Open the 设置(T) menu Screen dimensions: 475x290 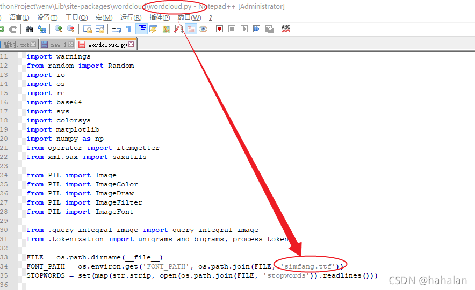pos(47,18)
